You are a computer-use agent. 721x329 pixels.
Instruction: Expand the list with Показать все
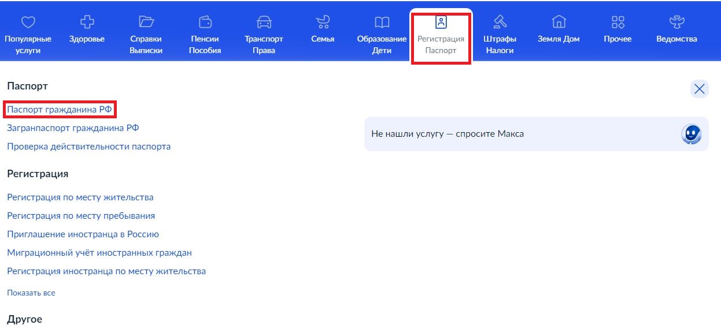(31, 293)
